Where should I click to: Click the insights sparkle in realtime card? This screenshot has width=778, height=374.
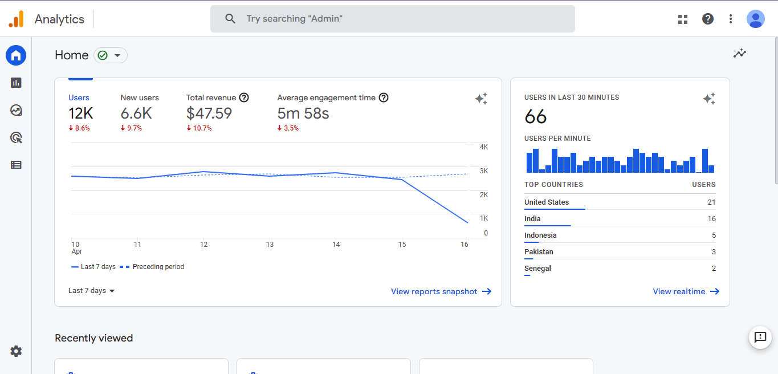[709, 99]
